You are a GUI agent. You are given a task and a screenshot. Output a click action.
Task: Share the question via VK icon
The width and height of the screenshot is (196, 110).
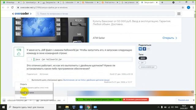(140, 49)
